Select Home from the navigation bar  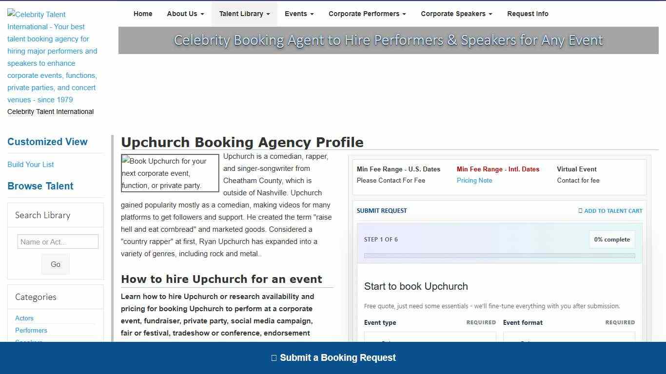[x=143, y=14]
